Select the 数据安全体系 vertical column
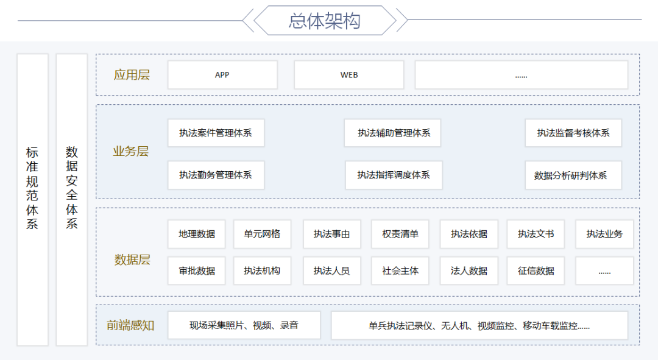 point(72,200)
